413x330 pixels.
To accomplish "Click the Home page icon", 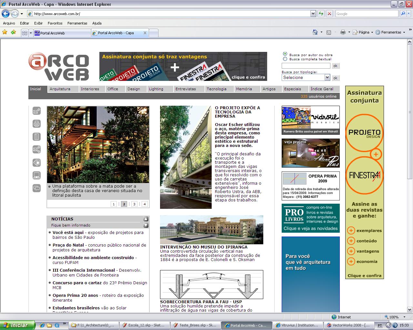I will point(315,32).
